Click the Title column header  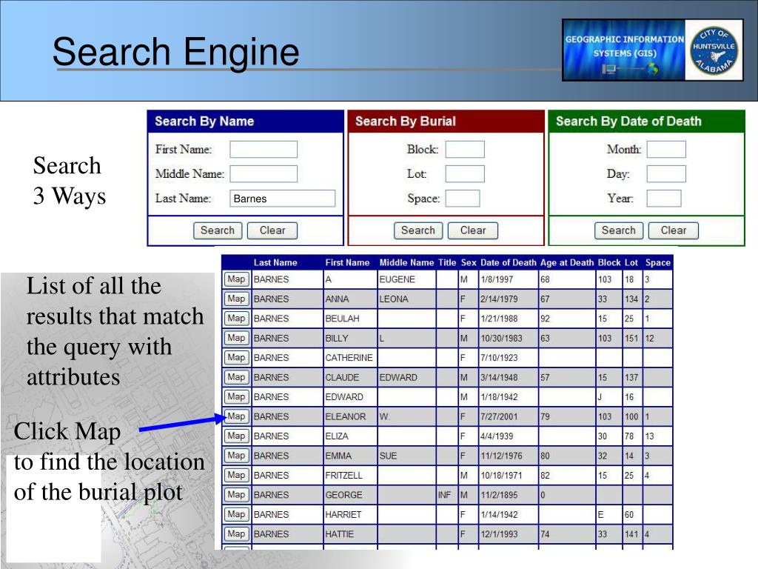pyautogui.click(x=447, y=263)
